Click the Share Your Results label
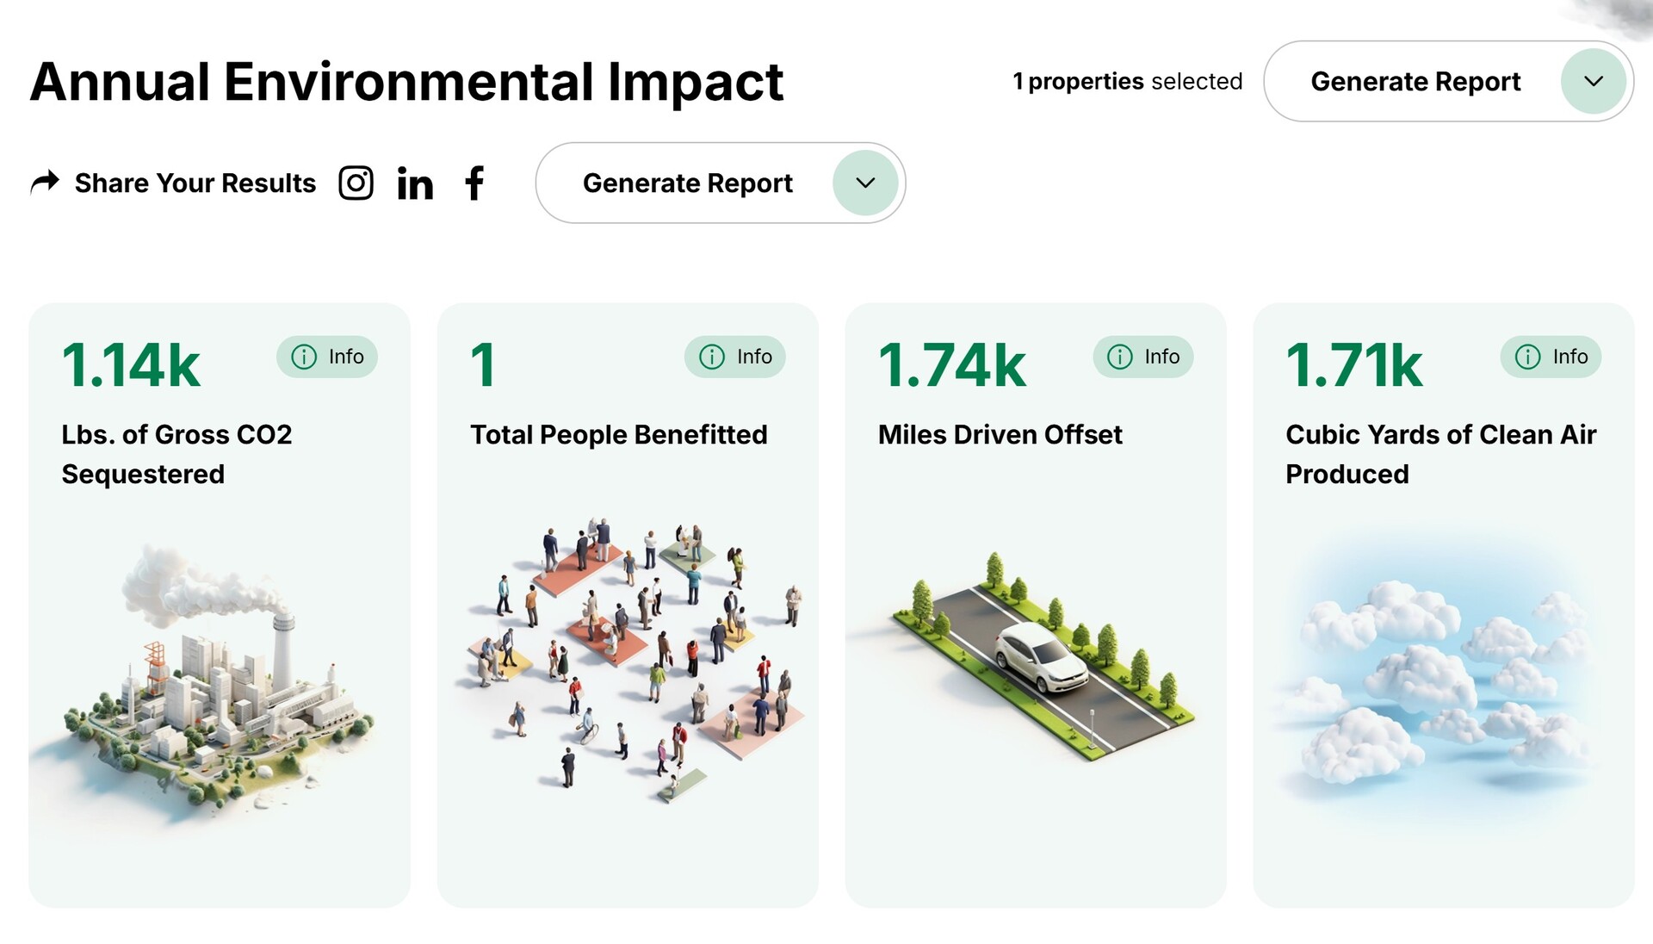1653x944 pixels. tap(195, 183)
